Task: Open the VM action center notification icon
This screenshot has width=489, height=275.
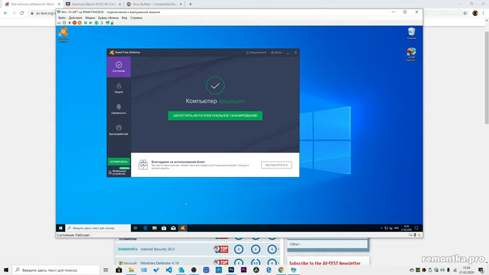Action: (x=416, y=228)
